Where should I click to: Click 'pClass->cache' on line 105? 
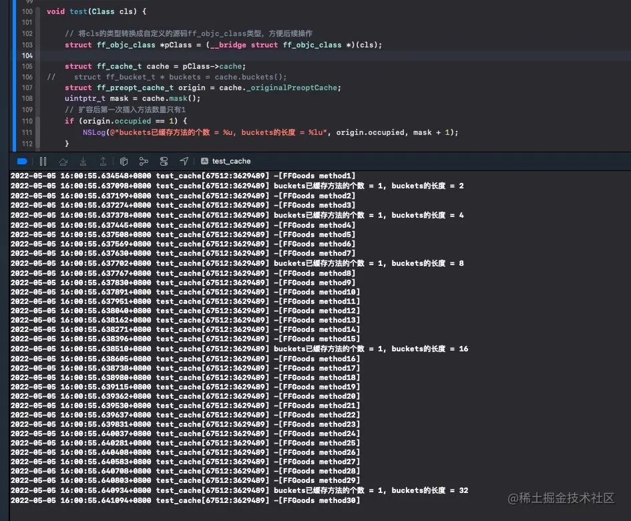212,66
